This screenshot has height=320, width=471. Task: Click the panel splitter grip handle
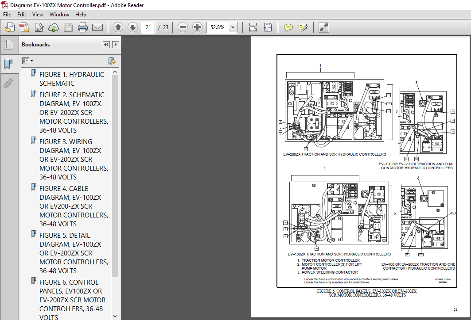pos(122,178)
